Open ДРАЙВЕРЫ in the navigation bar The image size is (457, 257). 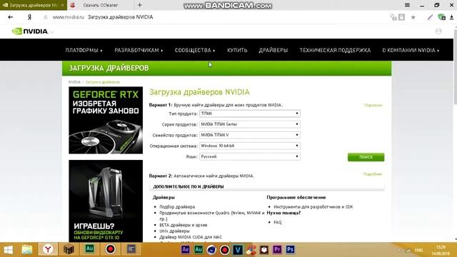point(273,50)
